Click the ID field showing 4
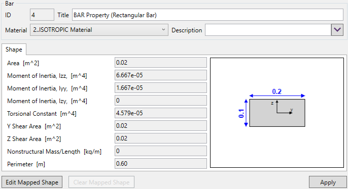Screen dimensions: 348x189 (x=42, y=15)
